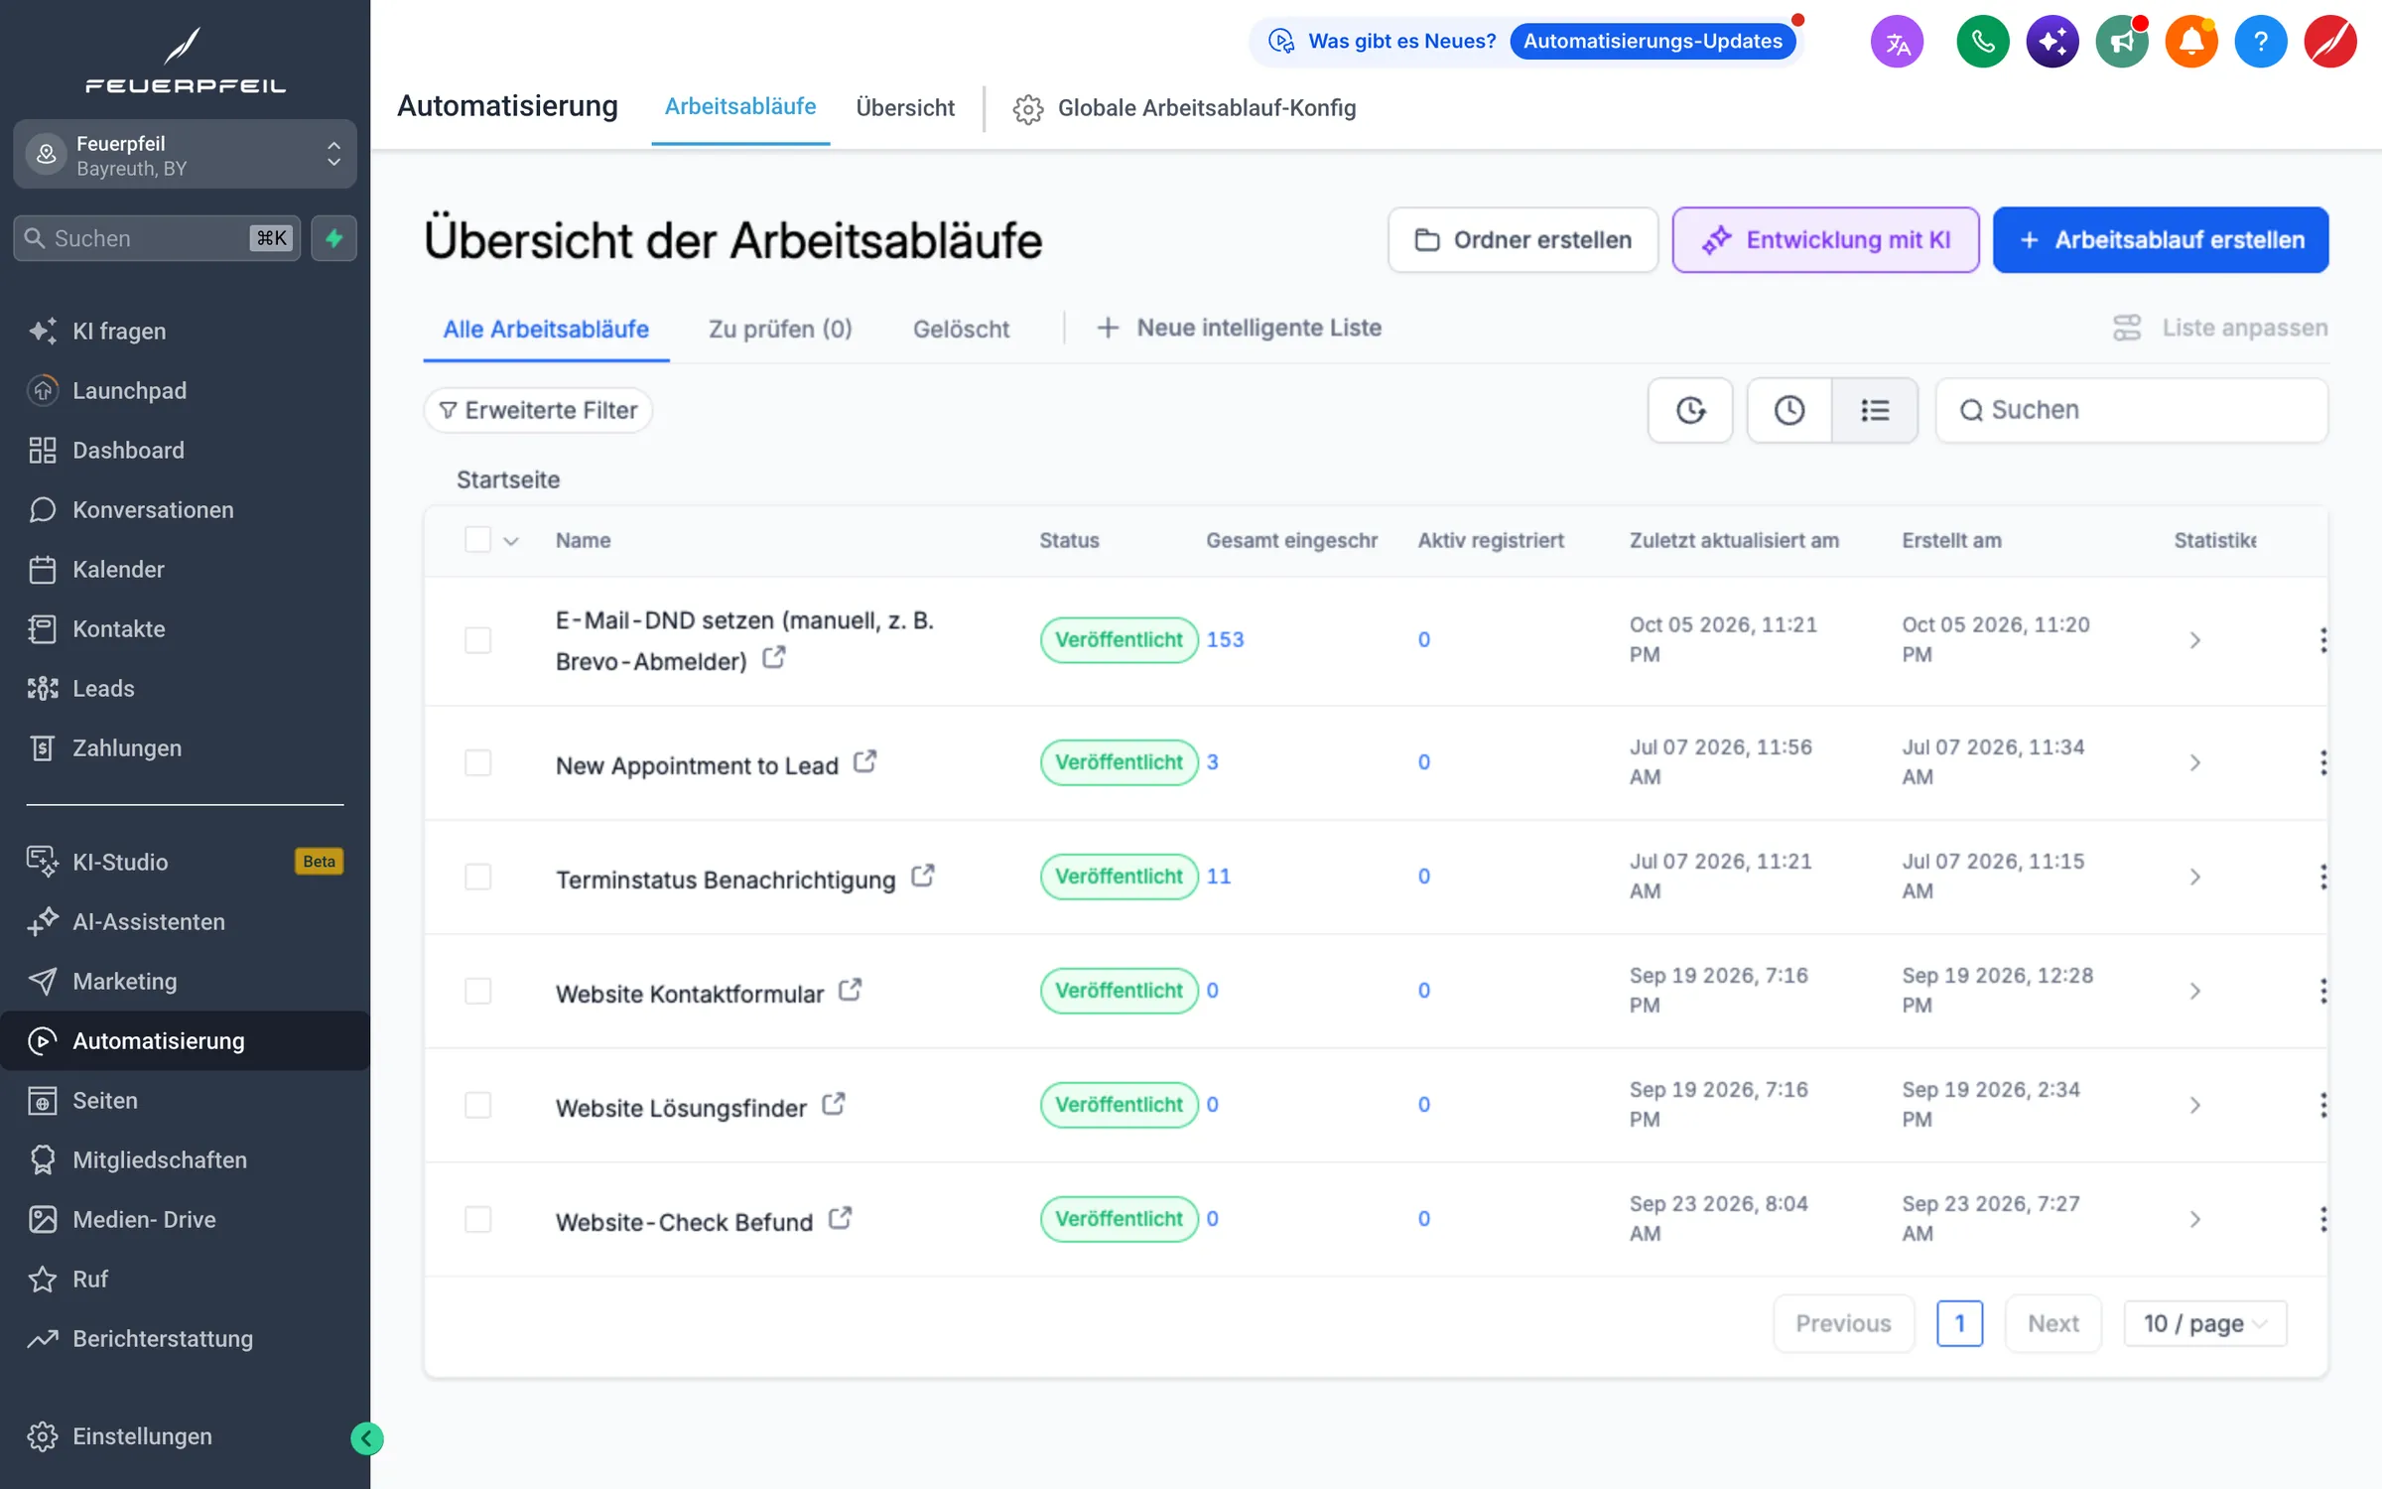Open three-dot menu for Terminstatus Benachrichtigung

2322,877
